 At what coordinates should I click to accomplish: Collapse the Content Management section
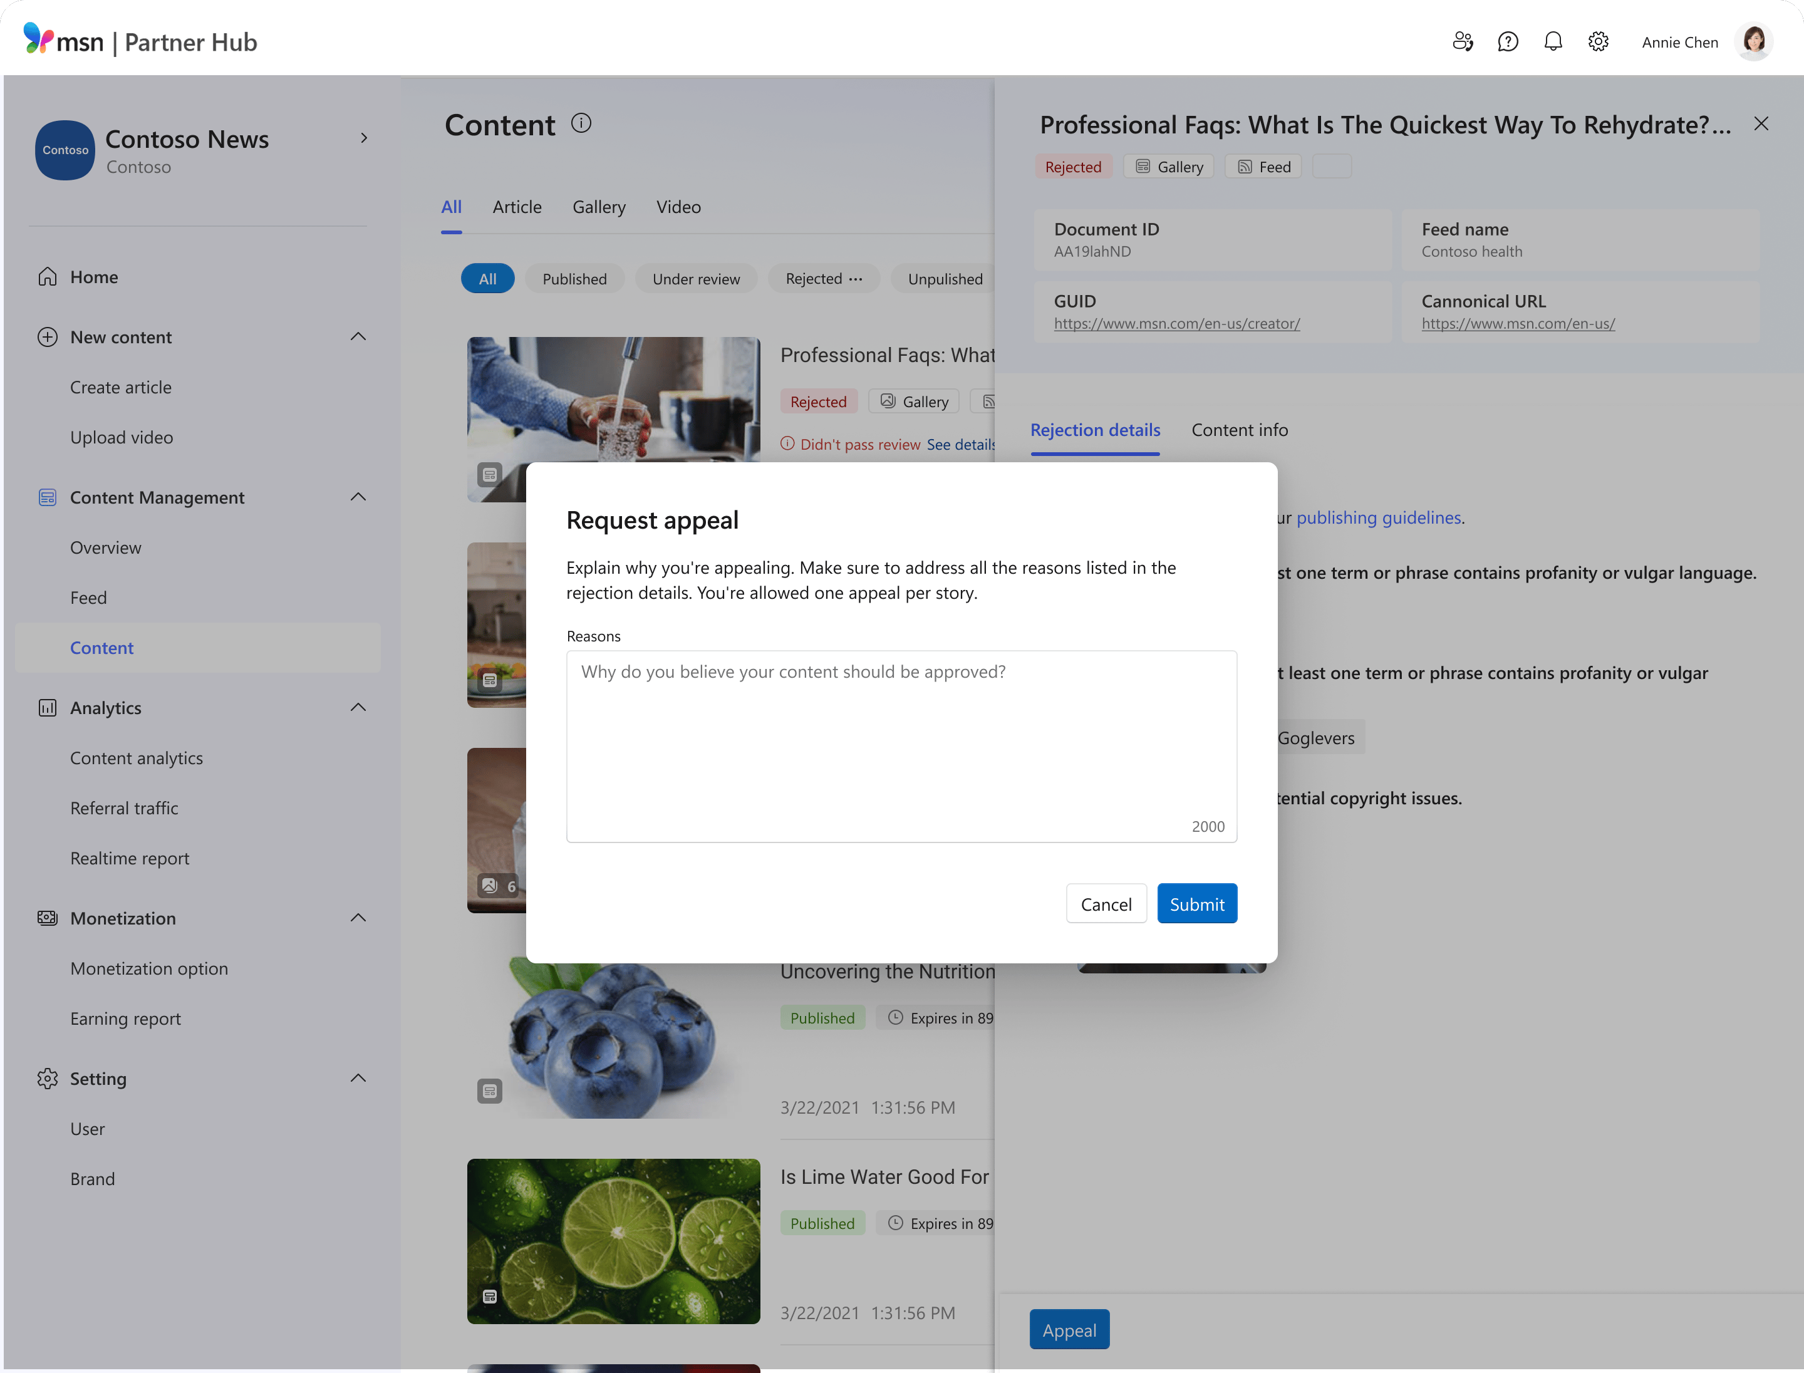click(358, 496)
